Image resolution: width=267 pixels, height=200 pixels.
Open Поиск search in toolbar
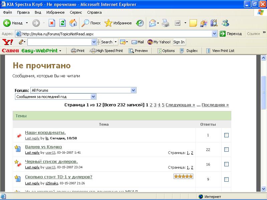coord(91,23)
